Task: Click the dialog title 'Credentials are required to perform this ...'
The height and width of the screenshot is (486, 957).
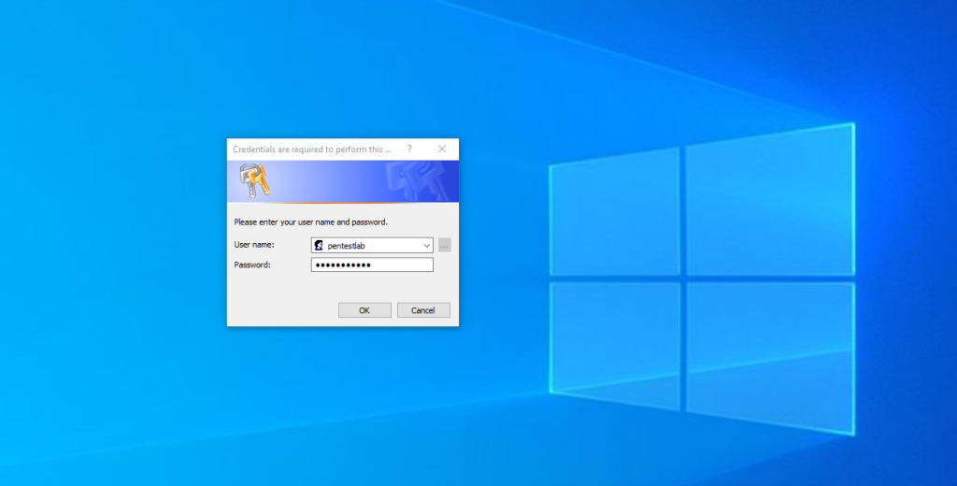Action: pyautogui.click(x=312, y=150)
